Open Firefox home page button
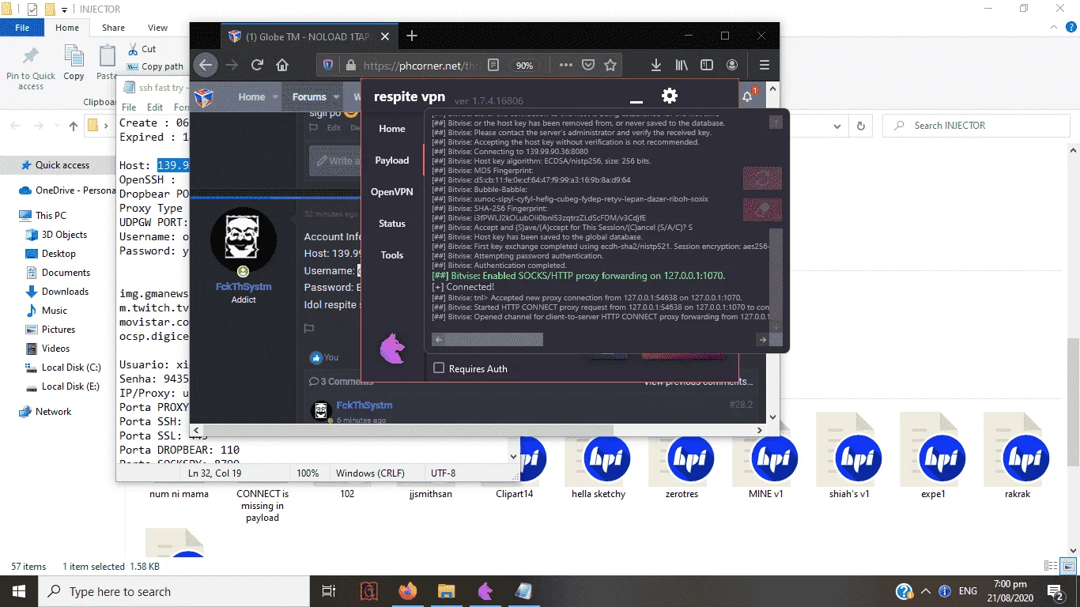The image size is (1080, 607). click(282, 66)
